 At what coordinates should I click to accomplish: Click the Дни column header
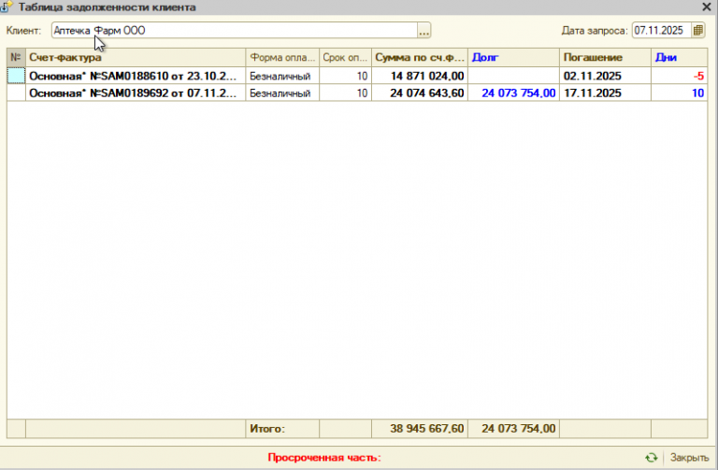pyautogui.click(x=679, y=58)
